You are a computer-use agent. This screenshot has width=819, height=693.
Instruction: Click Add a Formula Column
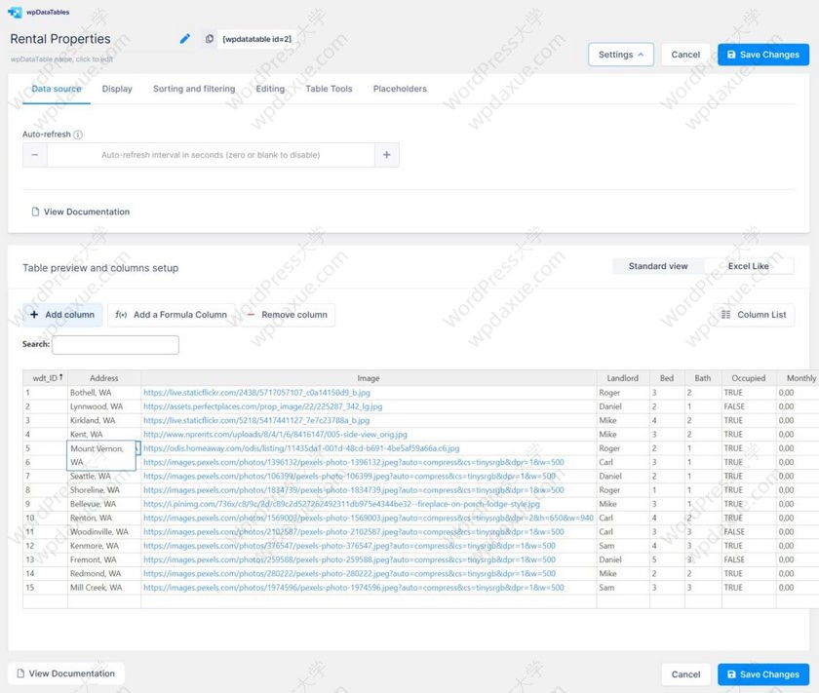172,315
